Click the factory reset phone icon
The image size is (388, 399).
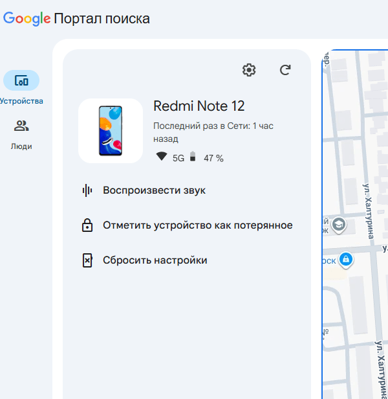[x=87, y=260]
